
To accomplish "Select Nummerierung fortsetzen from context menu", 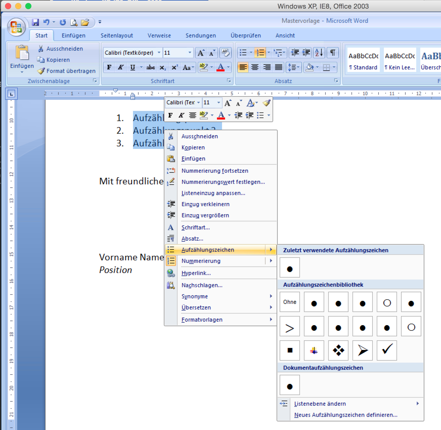I will tap(215, 171).
